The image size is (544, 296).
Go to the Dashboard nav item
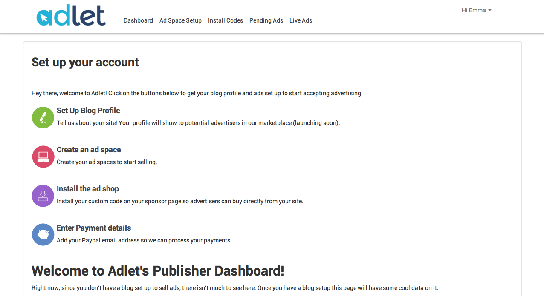coord(138,20)
